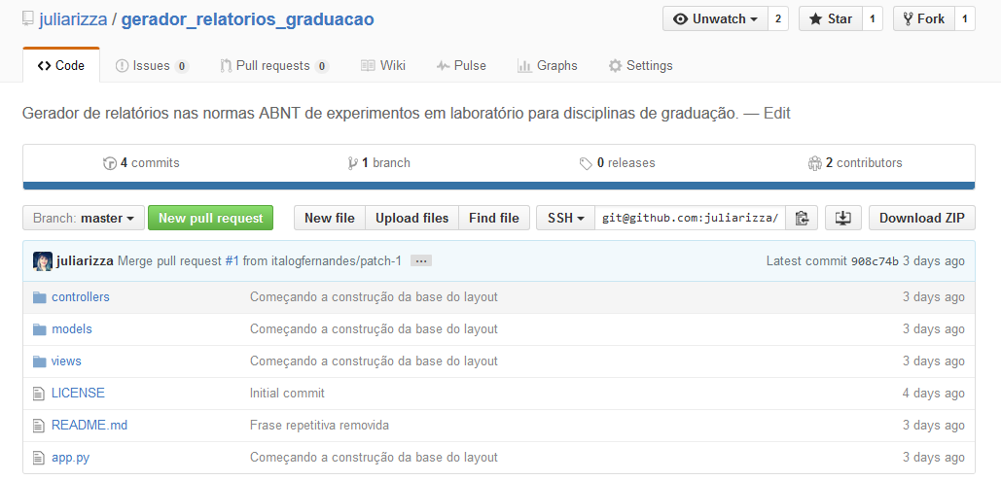Open gerador_relatorios_graduacao repository link
Image resolution: width=1001 pixels, height=481 pixels.
click(248, 19)
